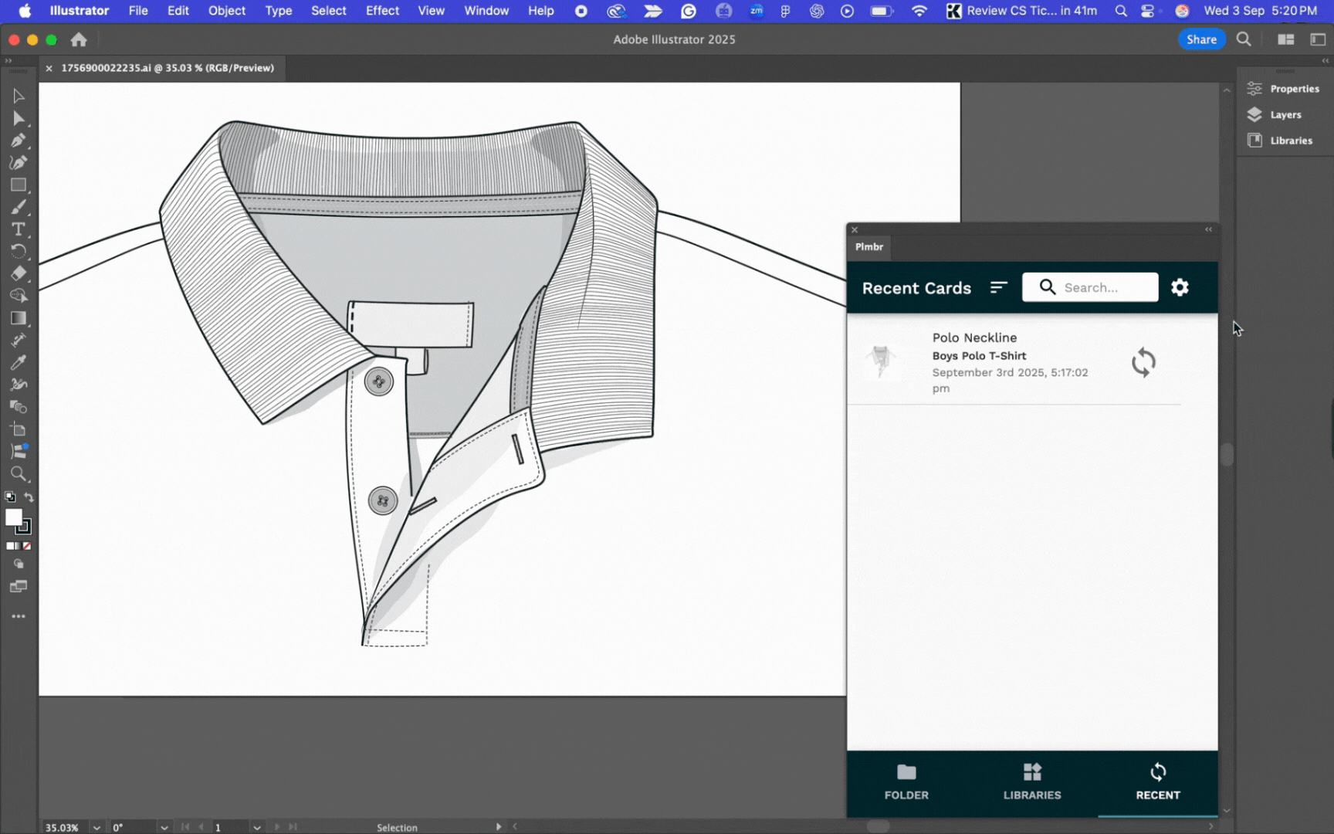Select the Pen tool
This screenshot has height=834, width=1334.
click(19, 141)
